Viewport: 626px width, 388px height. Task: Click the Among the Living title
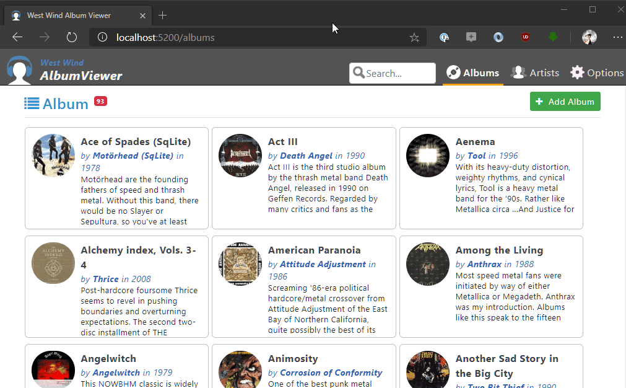coord(499,250)
